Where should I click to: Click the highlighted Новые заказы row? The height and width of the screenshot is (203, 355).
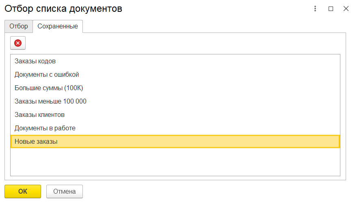[x=175, y=141]
